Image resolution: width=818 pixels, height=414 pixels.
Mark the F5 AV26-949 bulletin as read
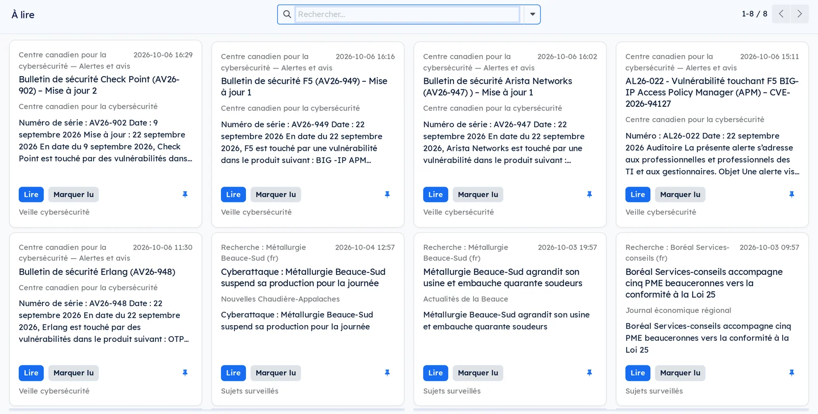pyautogui.click(x=276, y=195)
